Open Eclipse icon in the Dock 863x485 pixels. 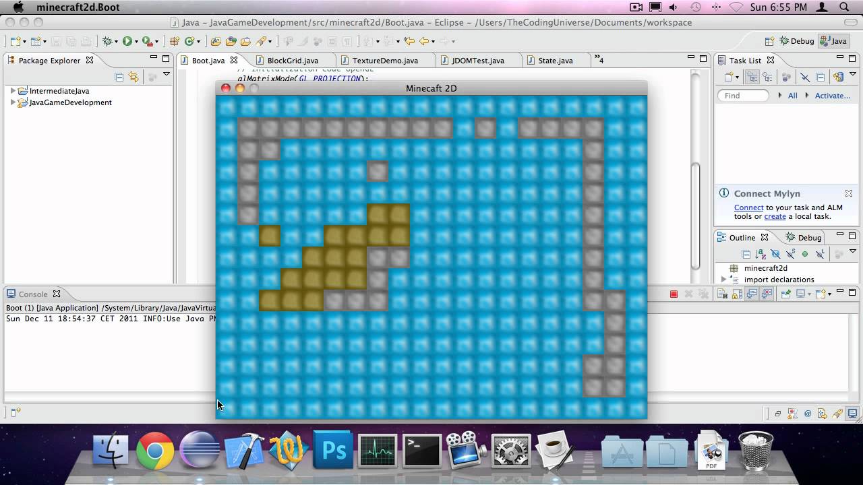pos(199,450)
